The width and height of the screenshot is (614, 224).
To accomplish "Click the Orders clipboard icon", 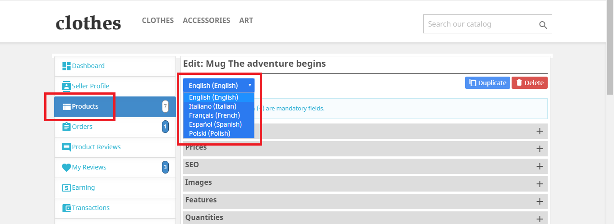I will click(x=66, y=127).
